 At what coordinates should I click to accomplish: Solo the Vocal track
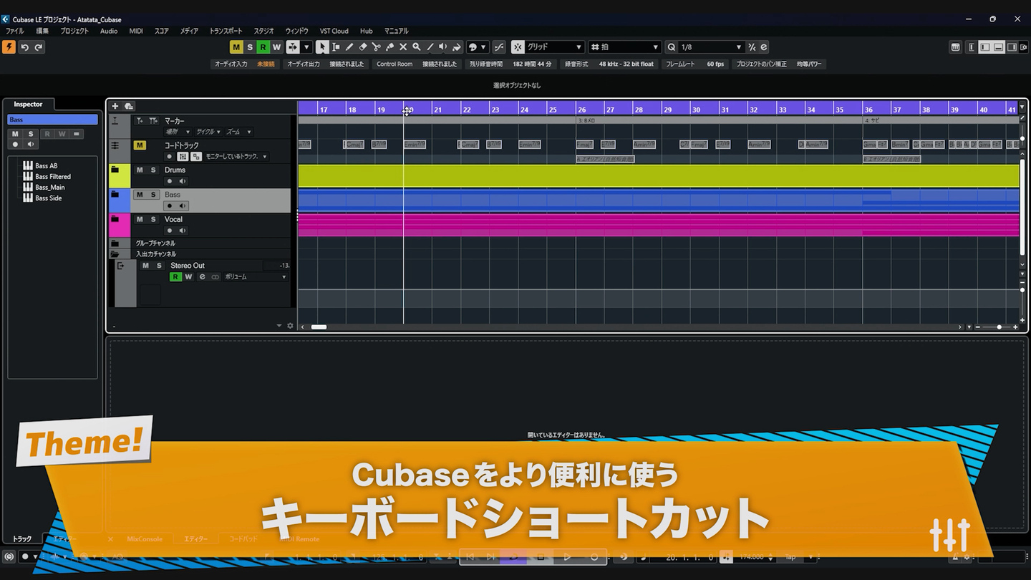coord(153,219)
